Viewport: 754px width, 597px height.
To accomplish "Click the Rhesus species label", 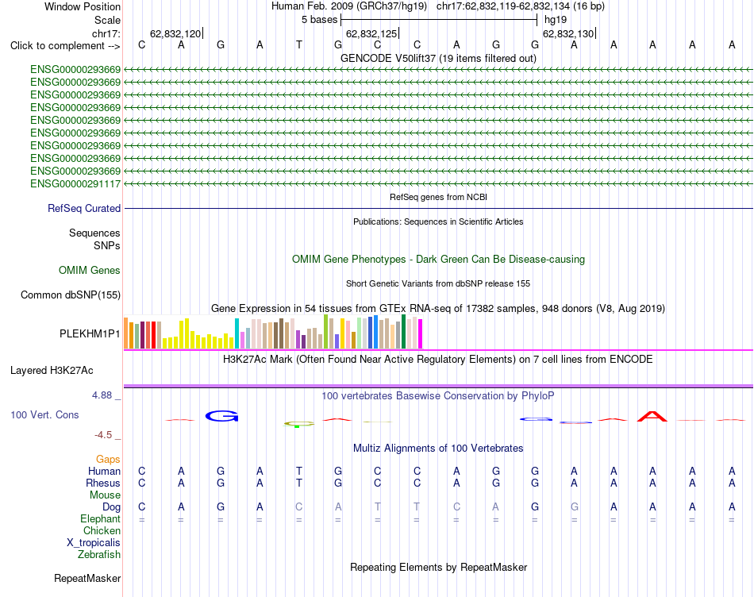I will pyautogui.click(x=103, y=483).
